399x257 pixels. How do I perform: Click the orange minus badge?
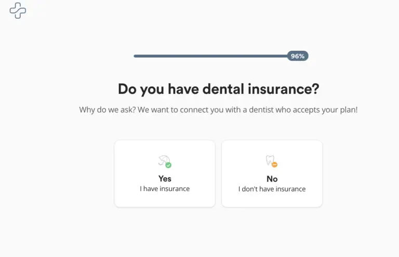point(274,165)
